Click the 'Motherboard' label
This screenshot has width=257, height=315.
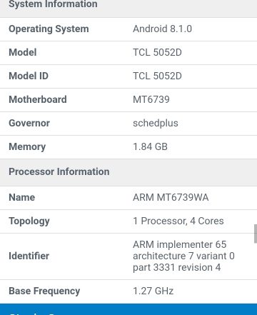(x=38, y=99)
